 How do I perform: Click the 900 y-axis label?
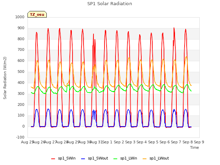point(21,28)
